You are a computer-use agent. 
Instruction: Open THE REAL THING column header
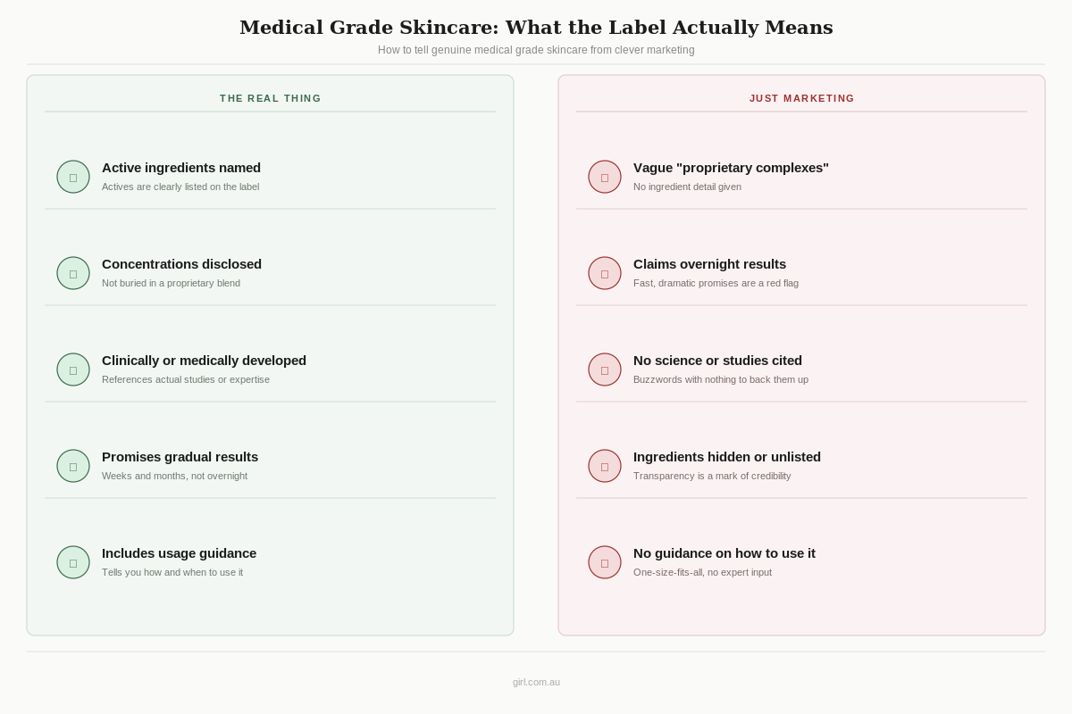click(271, 98)
